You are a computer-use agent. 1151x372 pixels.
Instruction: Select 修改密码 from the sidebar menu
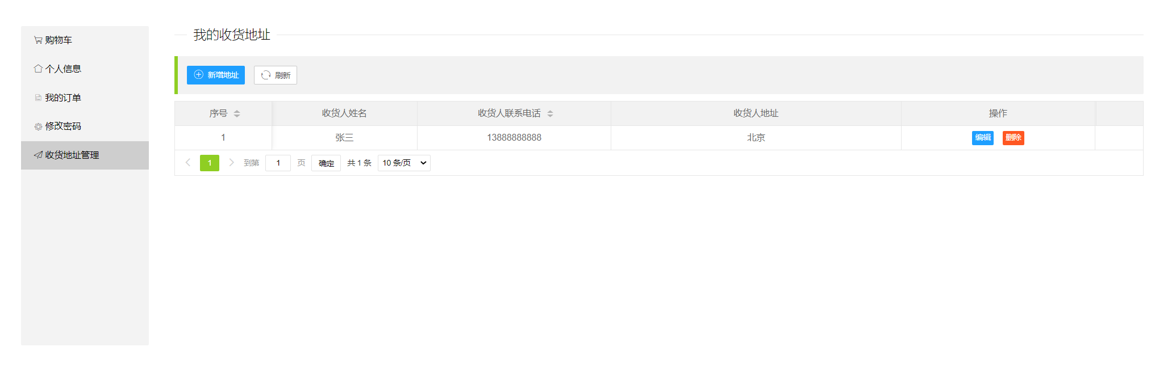[62, 126]
